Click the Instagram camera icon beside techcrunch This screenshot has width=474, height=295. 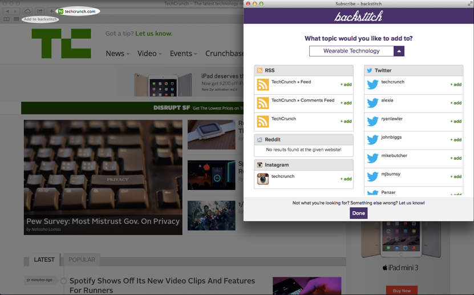(263, 179)
